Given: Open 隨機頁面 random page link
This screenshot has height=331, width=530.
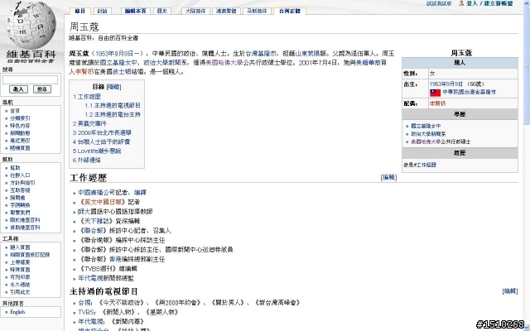Looking at the screenshot, I should coord(20,148).
